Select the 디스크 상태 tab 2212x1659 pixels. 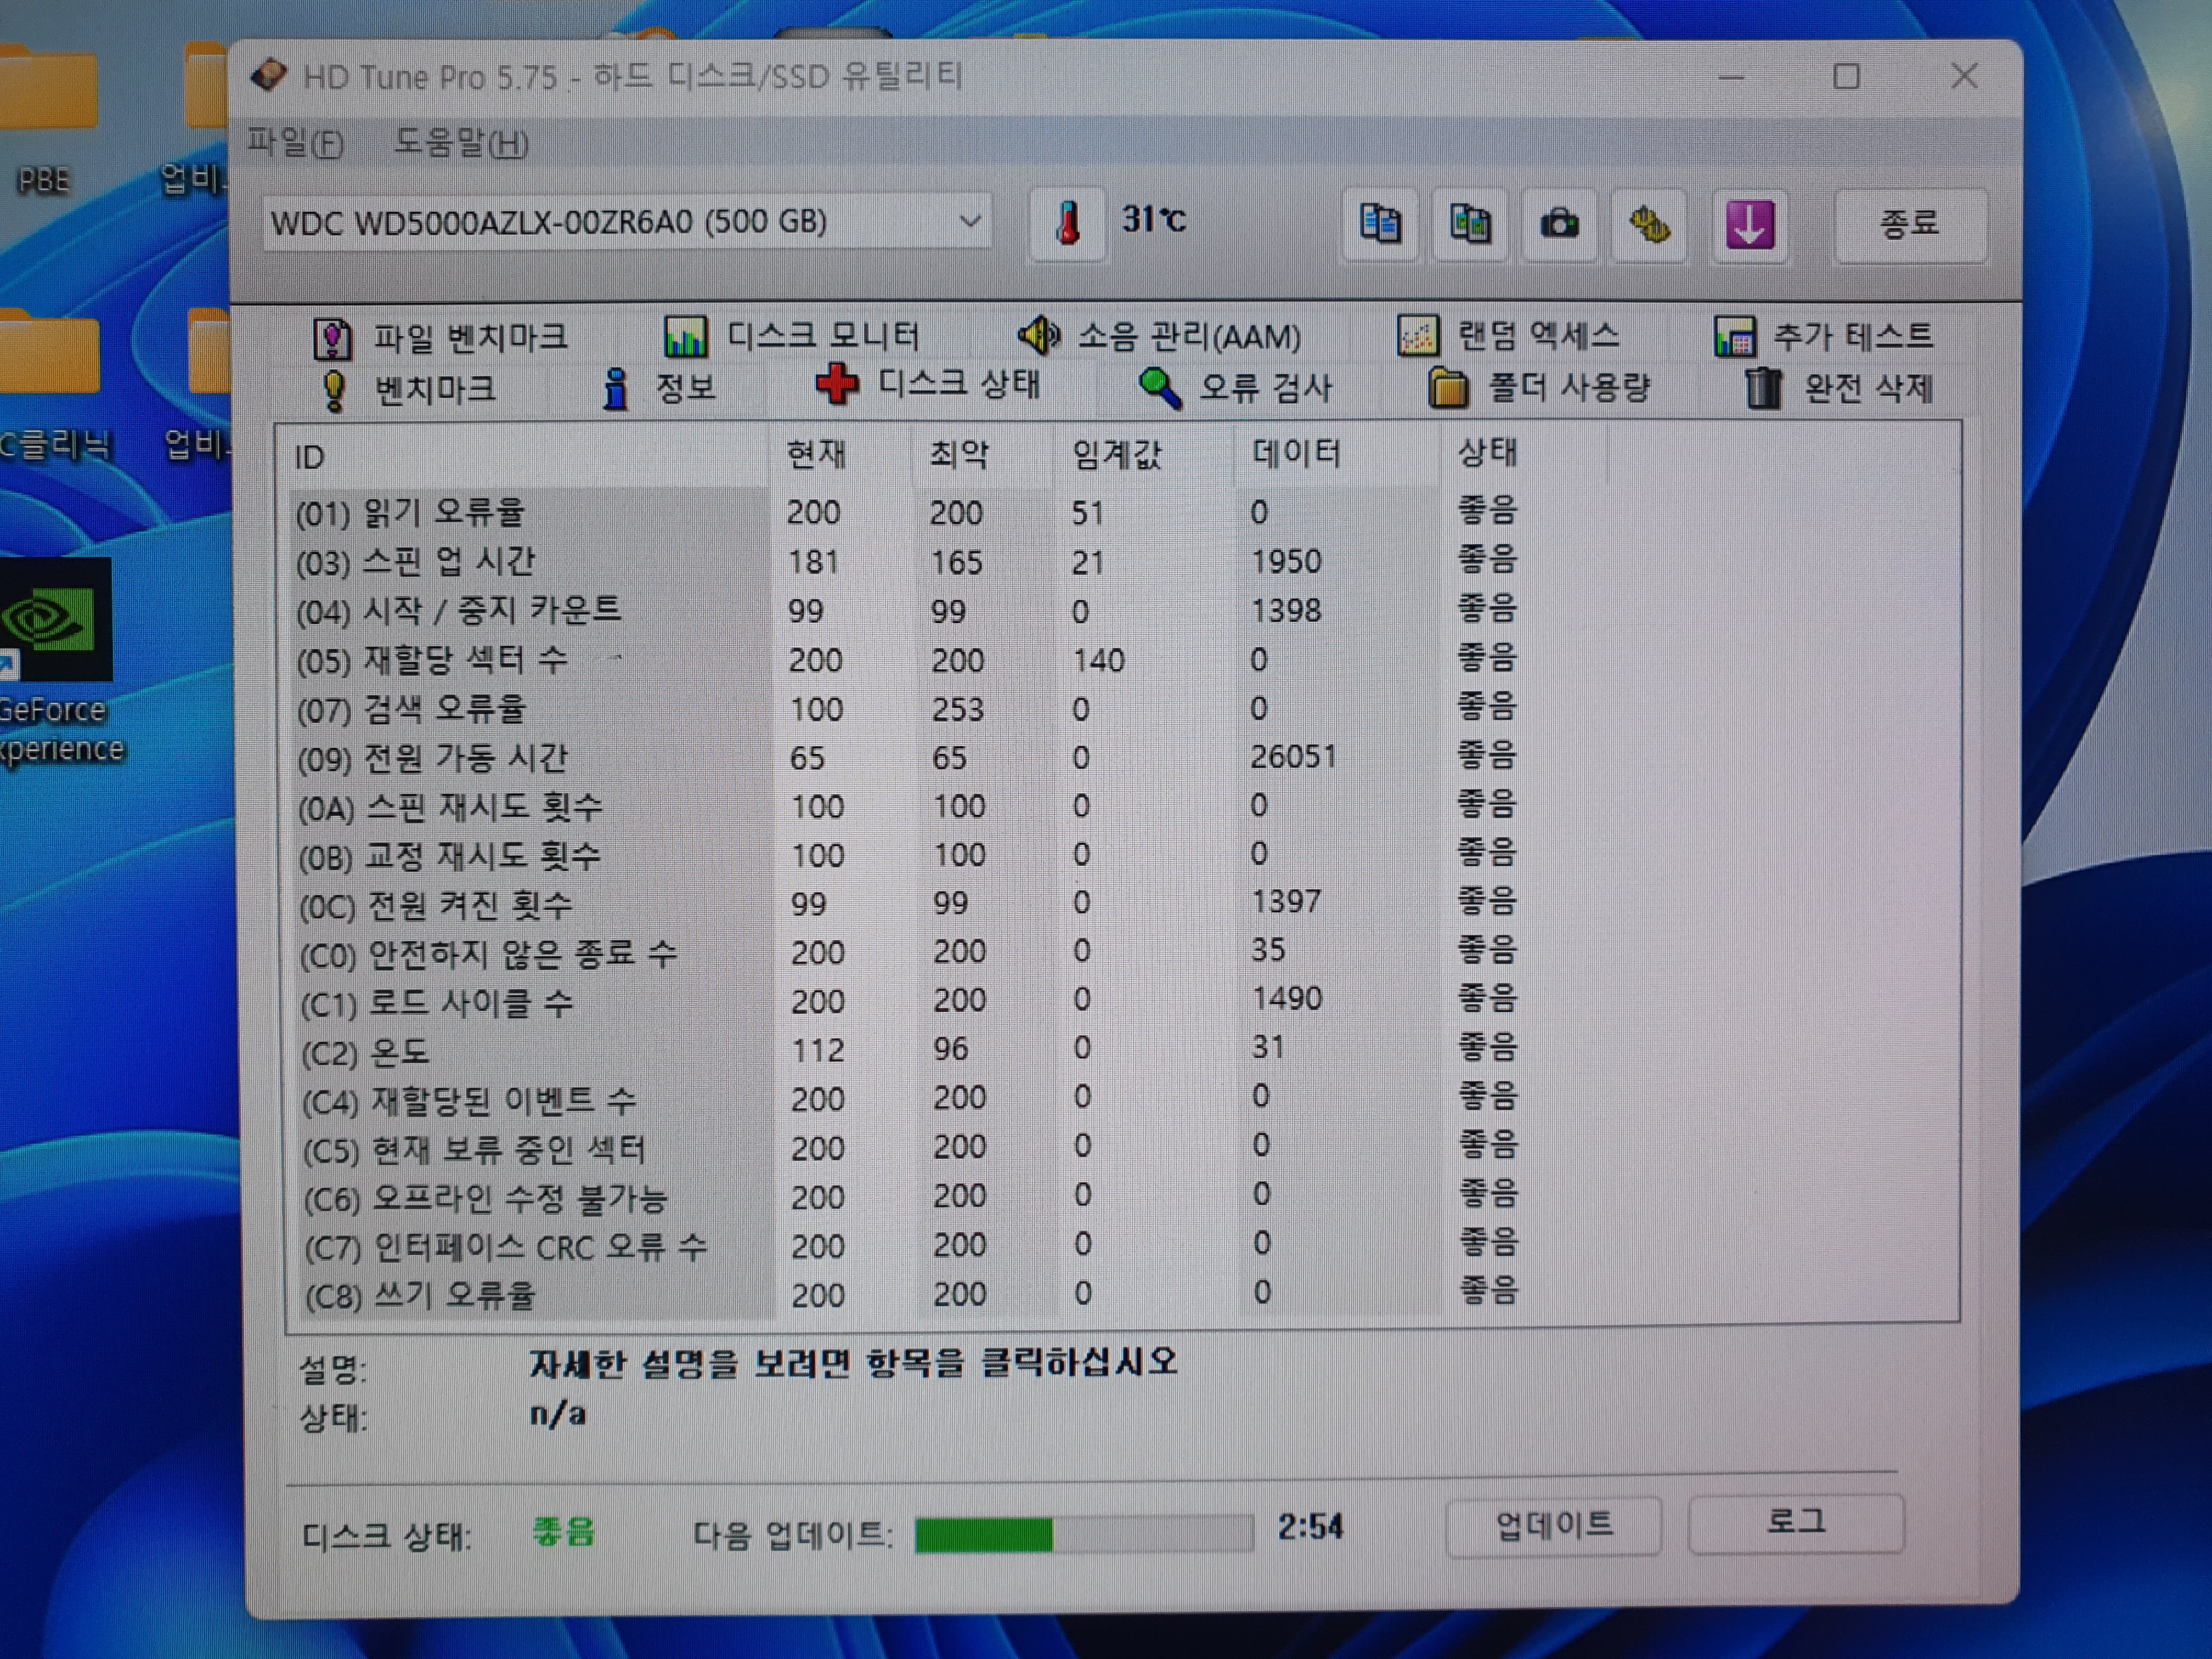[929, 384]
